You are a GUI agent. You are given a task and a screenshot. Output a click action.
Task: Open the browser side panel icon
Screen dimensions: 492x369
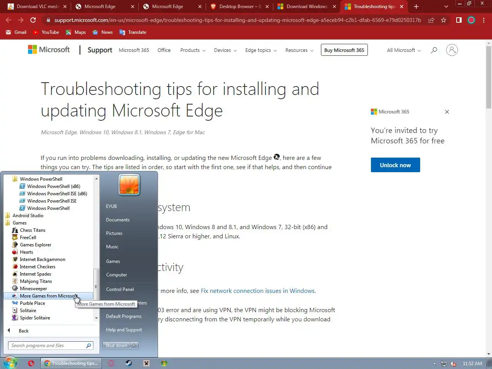459,20
